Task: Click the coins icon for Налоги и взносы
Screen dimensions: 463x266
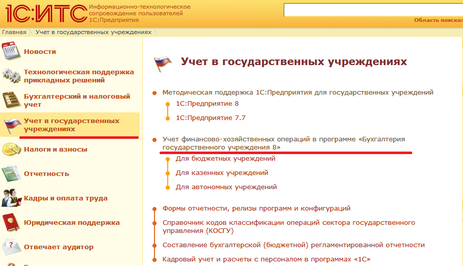Action: 11,149
